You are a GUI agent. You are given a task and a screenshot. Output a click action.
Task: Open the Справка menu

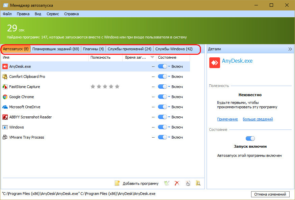tap(71, 14)
